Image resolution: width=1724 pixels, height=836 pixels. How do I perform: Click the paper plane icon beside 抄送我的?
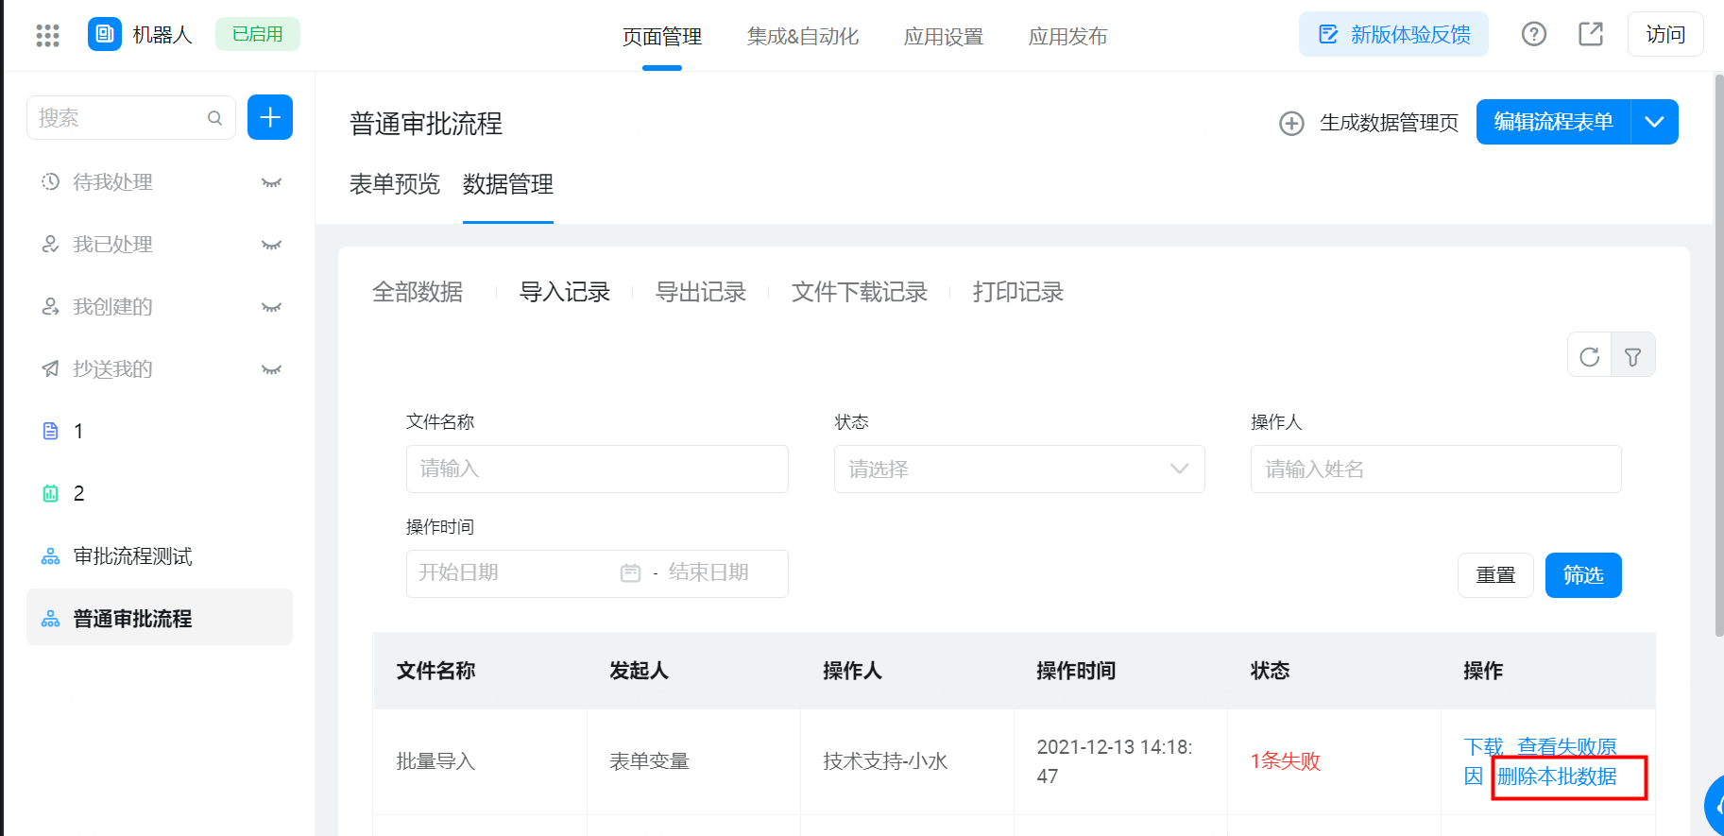pyautogui.click(x=51, y=368)
